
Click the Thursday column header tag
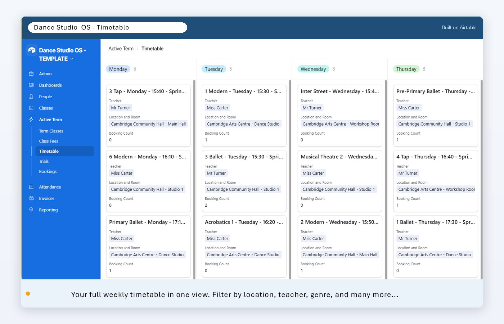[x=406, y=69]
